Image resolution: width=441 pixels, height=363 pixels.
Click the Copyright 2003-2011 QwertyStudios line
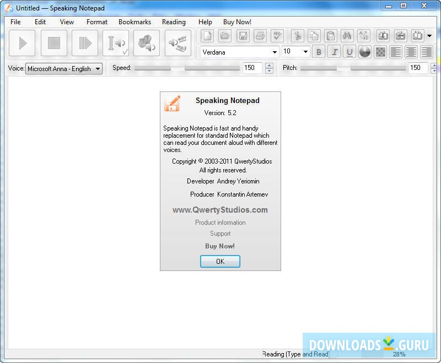[x=222, y=161]
